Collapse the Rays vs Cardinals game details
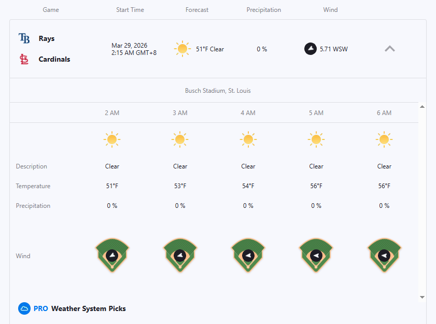The height and width of the screenshot is (324, 436). 390,49
